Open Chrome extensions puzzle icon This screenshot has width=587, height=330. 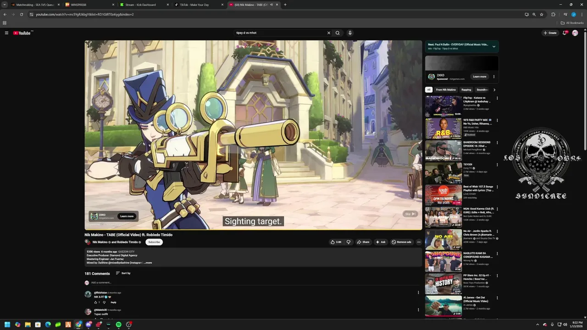pyautogui.click(x=553, y=14)
